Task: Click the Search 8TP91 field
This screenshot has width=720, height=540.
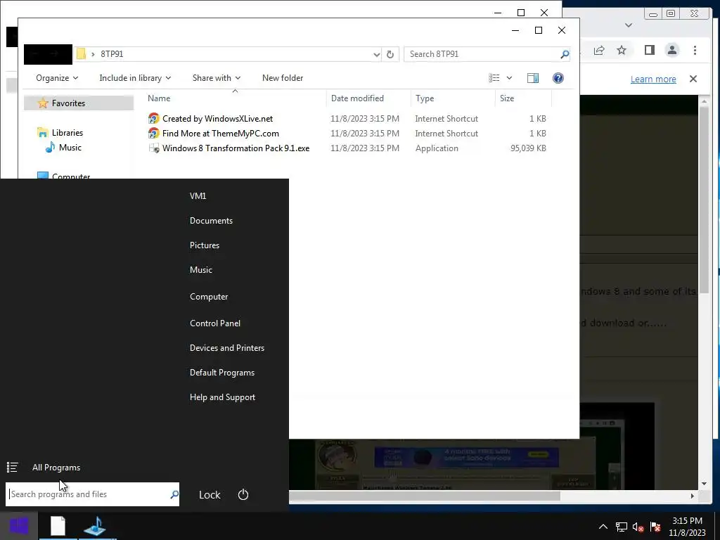Action: [487, 54]
